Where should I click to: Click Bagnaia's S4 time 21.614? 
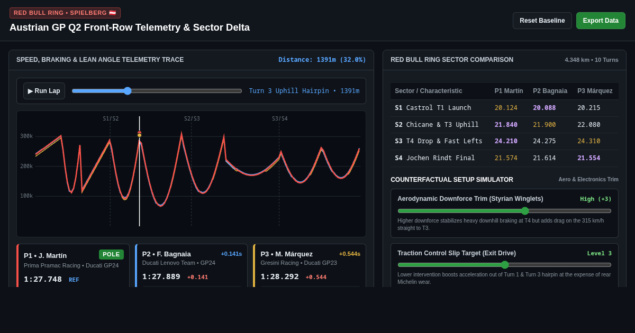(545, 158)
